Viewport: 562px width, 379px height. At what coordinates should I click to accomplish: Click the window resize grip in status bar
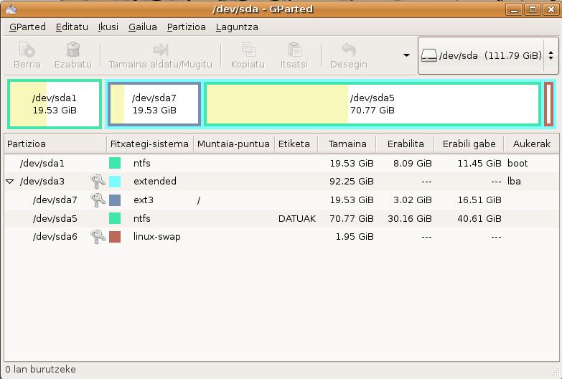pos(557,373)
